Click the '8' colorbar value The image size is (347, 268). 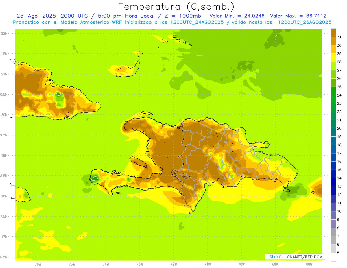pyautogui.click(x=338, y=228)
